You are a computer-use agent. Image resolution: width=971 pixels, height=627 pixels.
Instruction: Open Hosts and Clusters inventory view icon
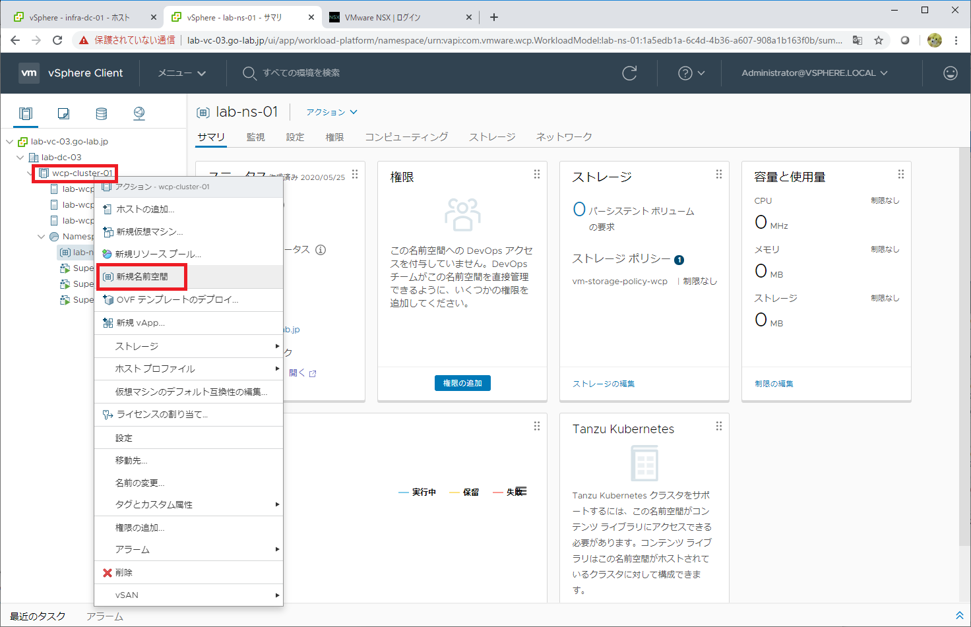26,113
